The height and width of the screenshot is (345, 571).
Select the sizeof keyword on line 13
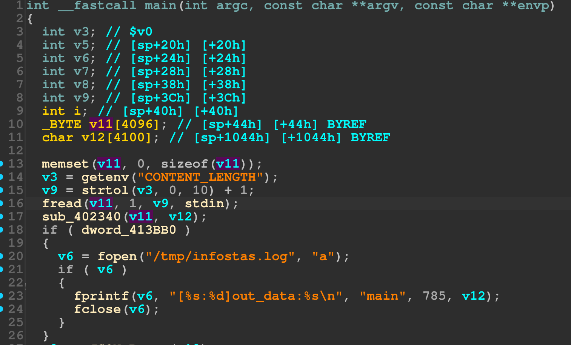point(184,164)
